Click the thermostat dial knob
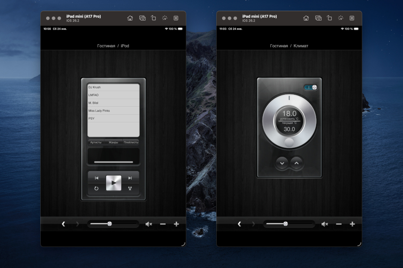Screen dimensions: 403x268 [x=289, y=142]
